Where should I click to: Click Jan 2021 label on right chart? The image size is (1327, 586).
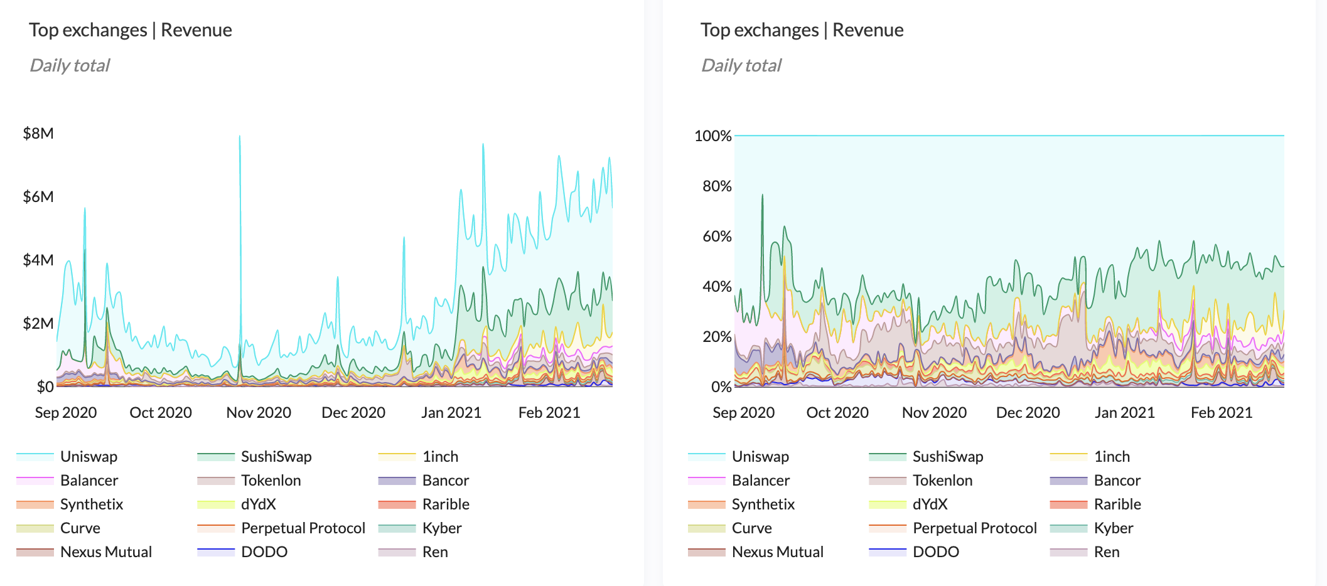[1125, 413]
